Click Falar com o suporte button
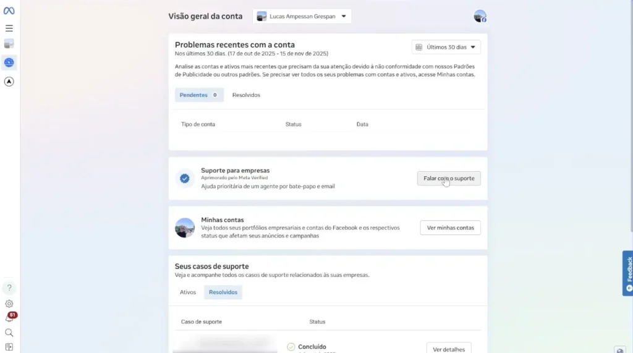 449,178
